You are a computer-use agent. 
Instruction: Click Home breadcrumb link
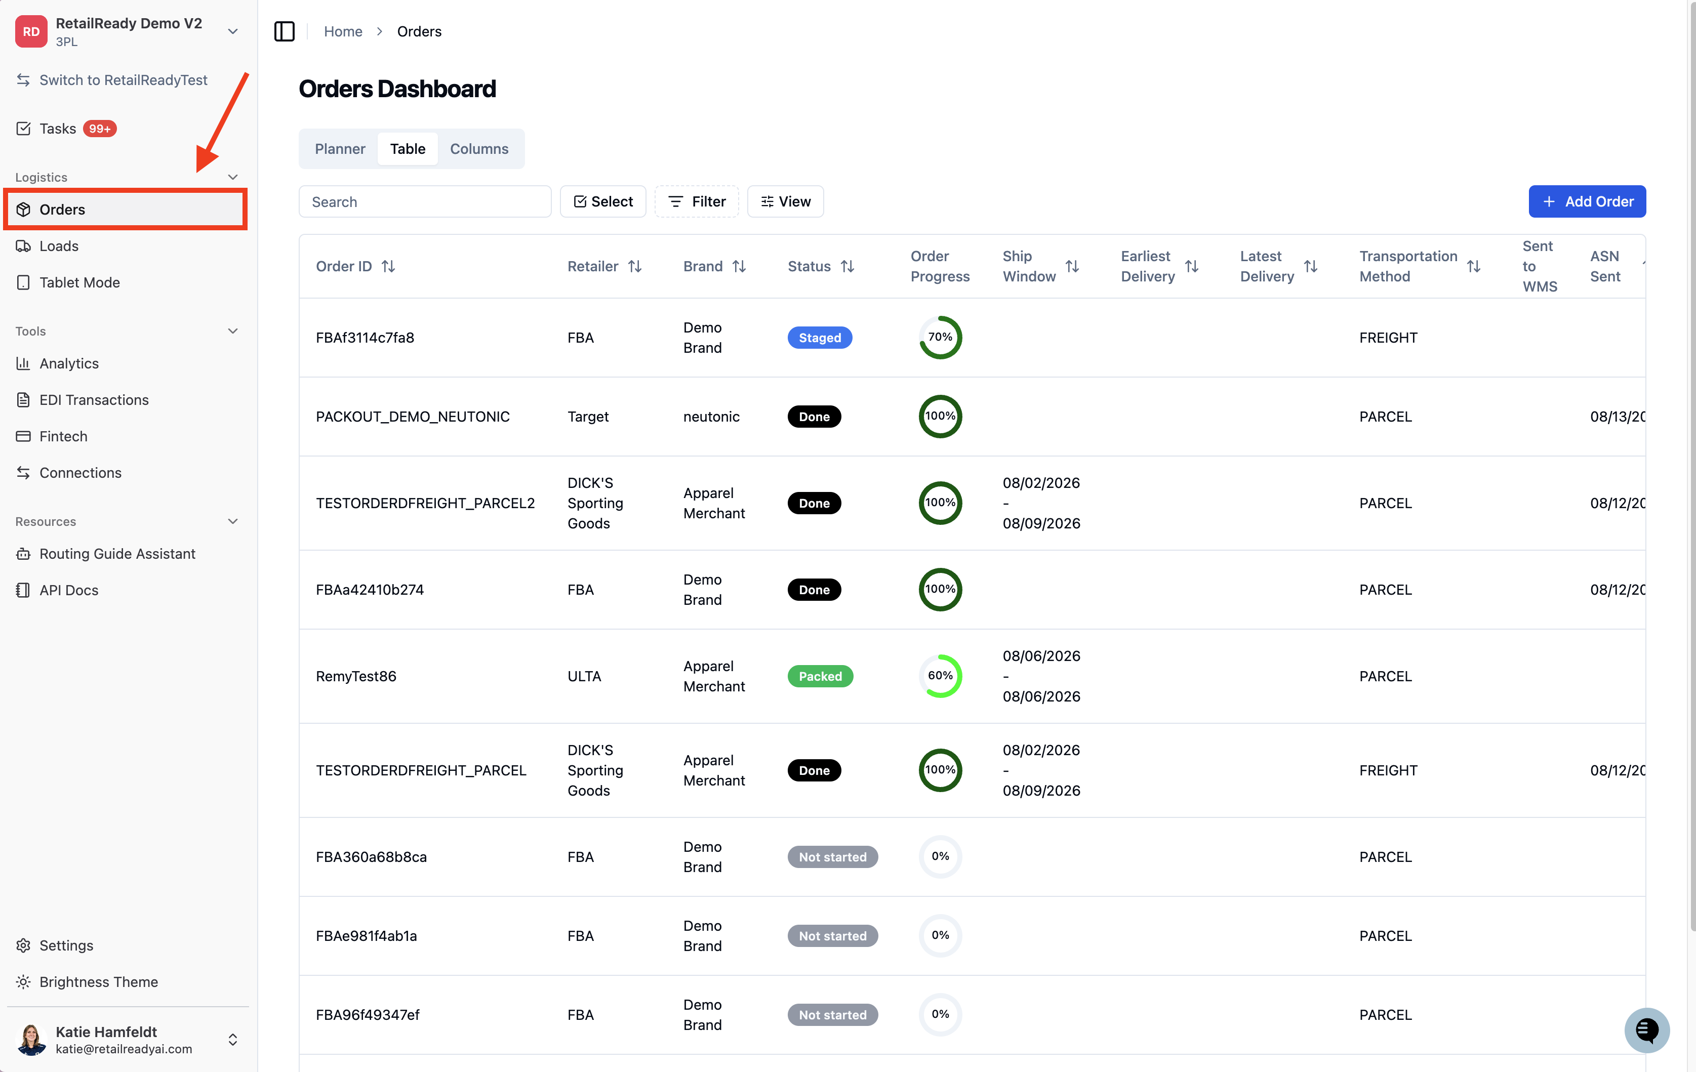(343, 31)
